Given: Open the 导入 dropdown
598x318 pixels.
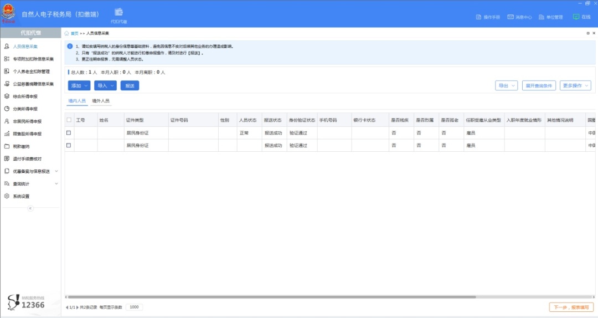Looking at the screenshot, I should coord(105,86).
